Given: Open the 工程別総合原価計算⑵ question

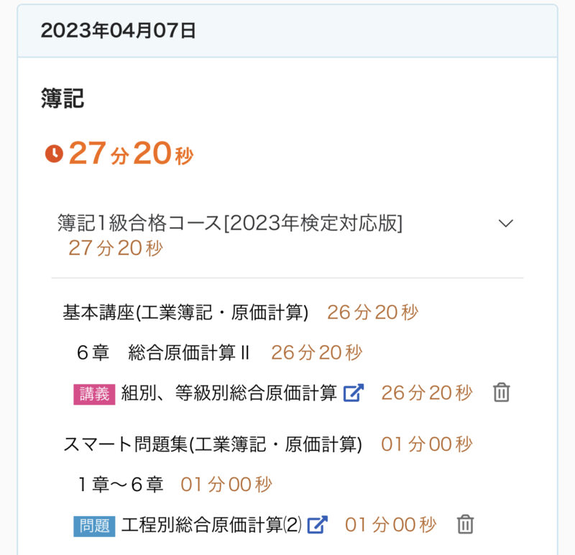Looking at the screenshot, I should [211, 525].
